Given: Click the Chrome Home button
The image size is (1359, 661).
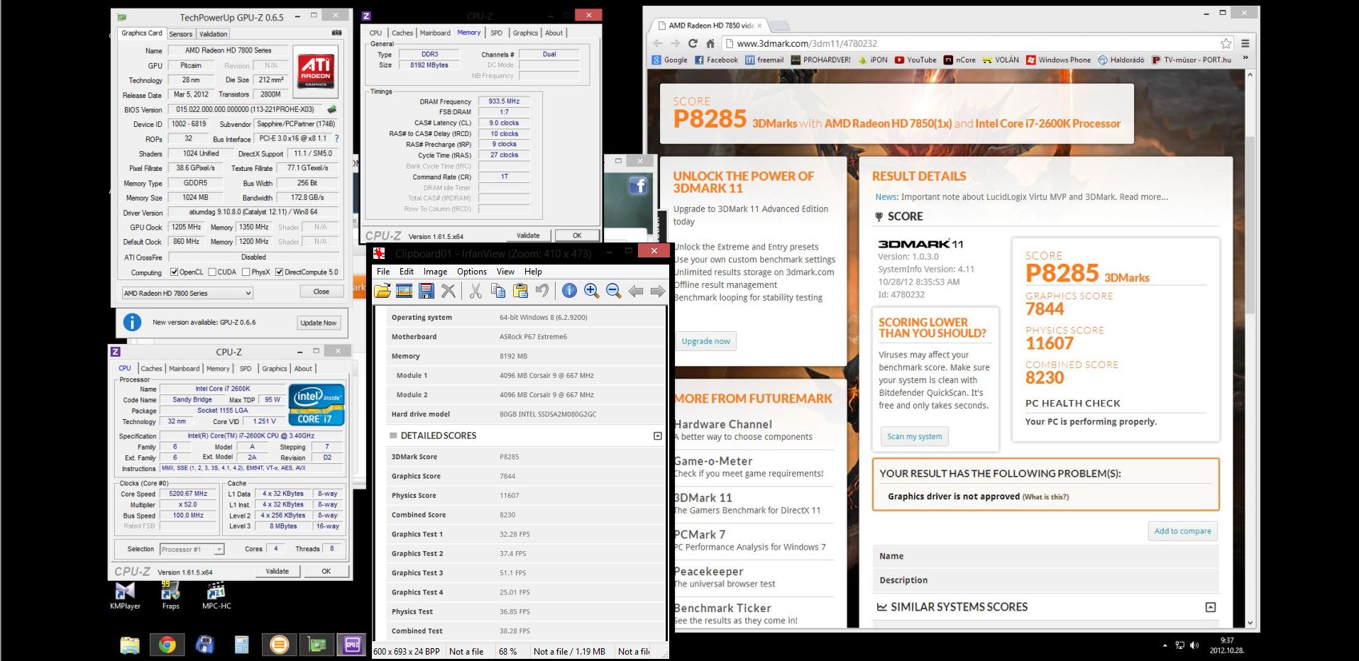Looking at the screenshot, I should (710, 43).
